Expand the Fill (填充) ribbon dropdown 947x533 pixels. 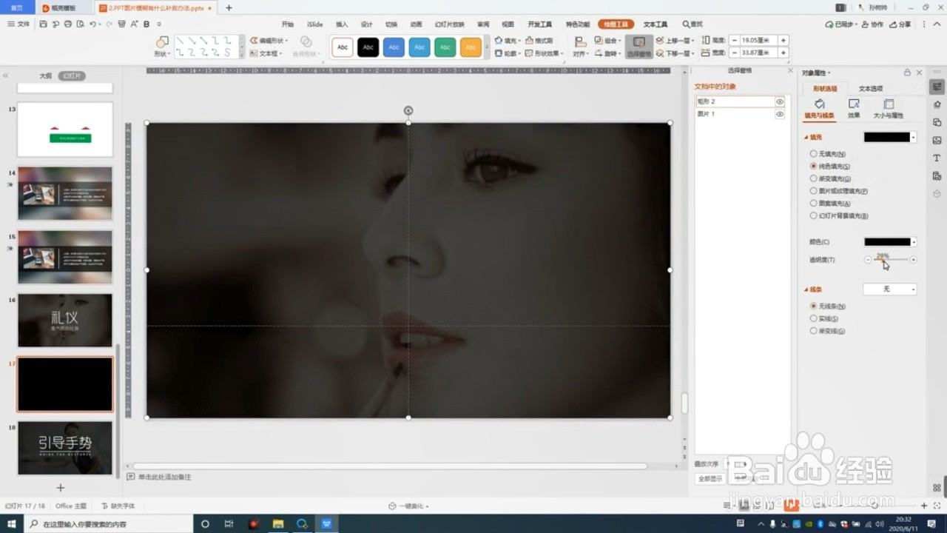tap(520, 41)
